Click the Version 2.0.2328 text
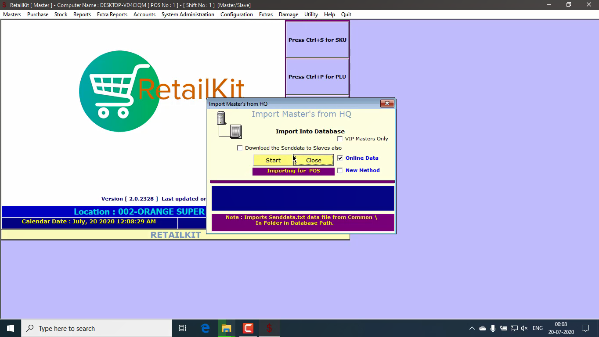 tap(130, 199)
